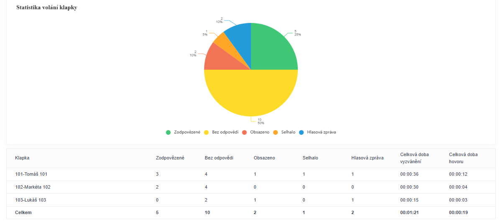Click the Obsazeno column header
The width and height of the screenshot is (499, 222).
click(264, 158)
